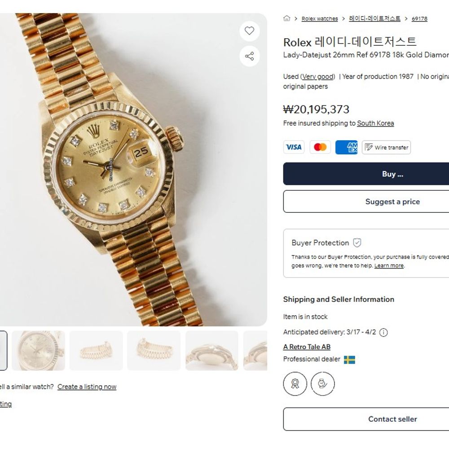Click the heart favorite icon
This screenshot has height=449, width=449.
tap(250, 31)
